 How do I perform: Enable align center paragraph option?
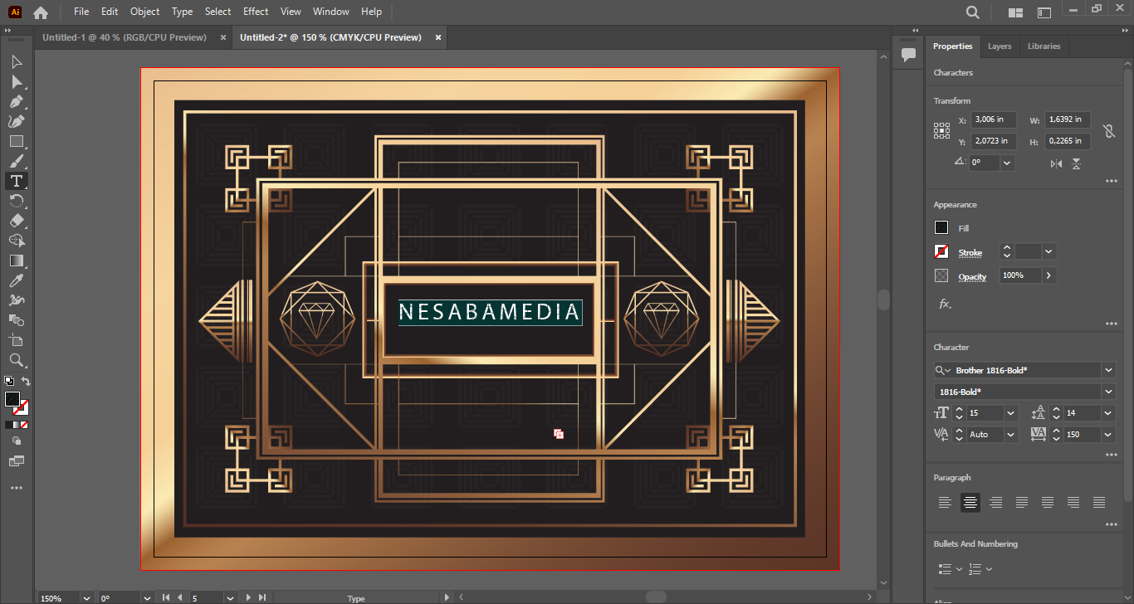970,502
